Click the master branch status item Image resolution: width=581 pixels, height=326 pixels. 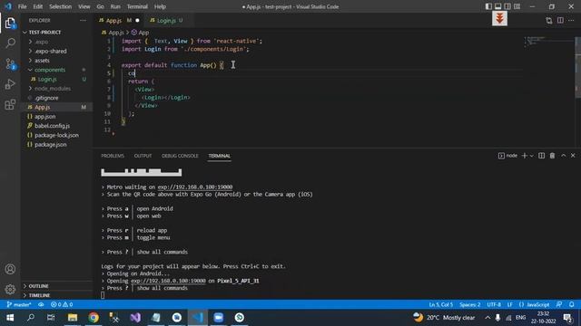tap(19, 304)
